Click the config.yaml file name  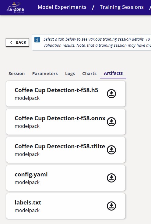(x=31, y=175)
